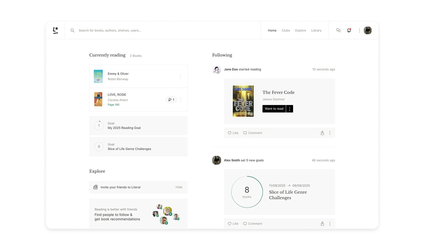Viewport: 425px width, 250px height.
Task: Open notifications via the bell icon
Action: click(349, 30)
